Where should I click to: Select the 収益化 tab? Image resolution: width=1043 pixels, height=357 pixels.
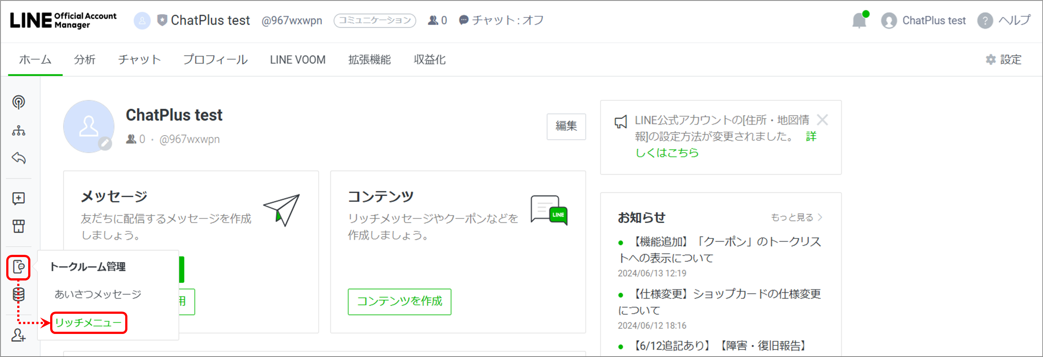click(429, 59)
